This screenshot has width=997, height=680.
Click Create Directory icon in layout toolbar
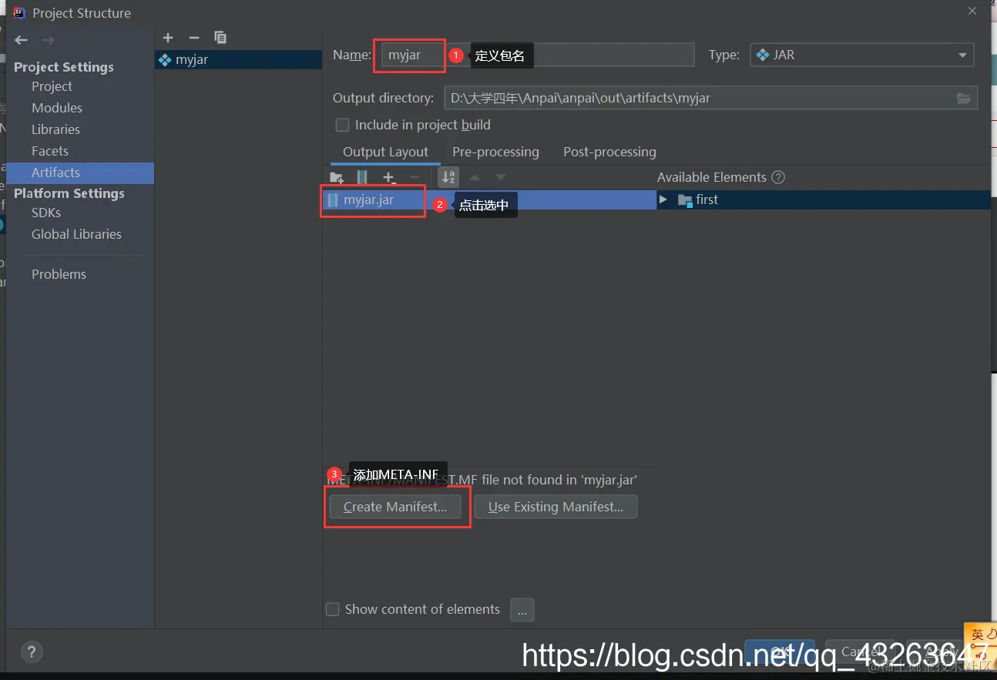pos(336,178)
